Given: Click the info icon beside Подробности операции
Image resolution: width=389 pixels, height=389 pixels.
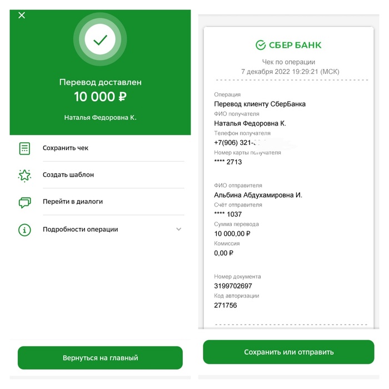Looking at the screenshot, I should [x=24, y=230].
